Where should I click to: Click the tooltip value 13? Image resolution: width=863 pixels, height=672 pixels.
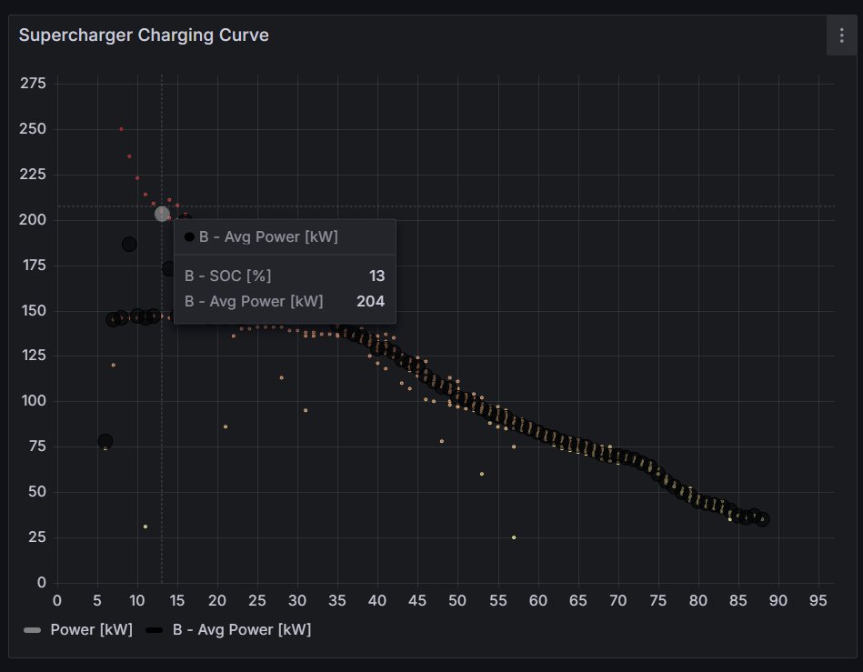[377, 276]
